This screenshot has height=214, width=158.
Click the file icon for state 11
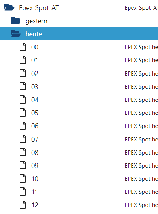(23, 192)
